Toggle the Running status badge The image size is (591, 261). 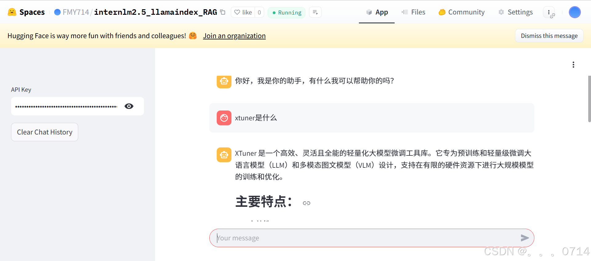click(286, 12)
